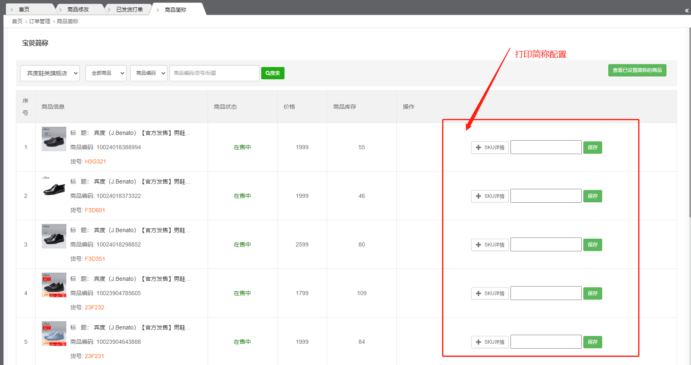Switch to the 首页 tab
The height and width of the screenshot is (365, 691).
[24, 9]
